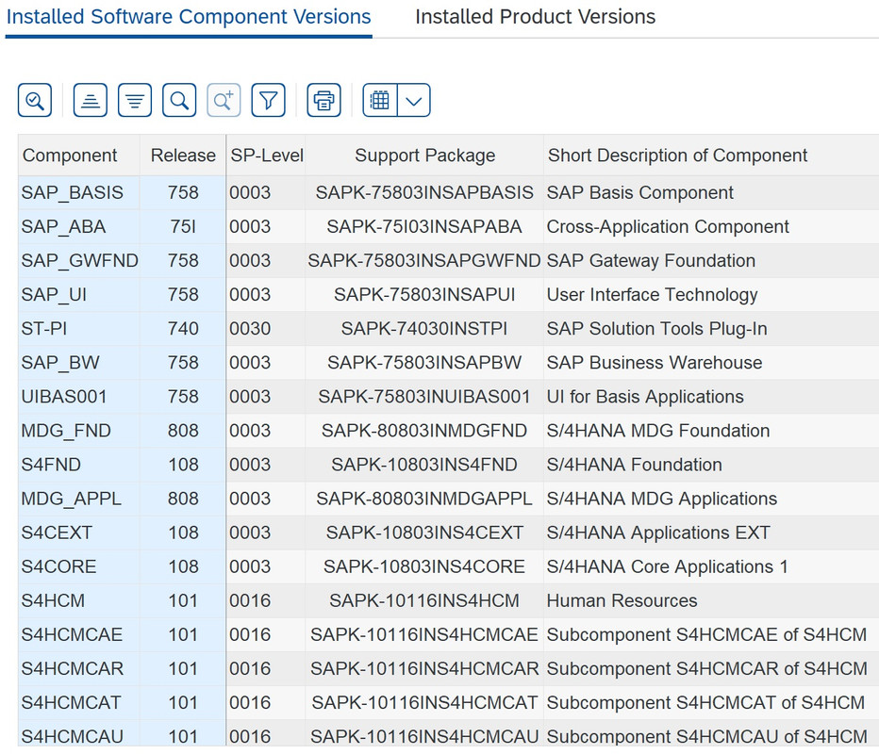Select the S4HCMCAT component cell
Image resolution: width=879 pixels, height=754 pixels.
pyautogui.click(x=79, y=702)
